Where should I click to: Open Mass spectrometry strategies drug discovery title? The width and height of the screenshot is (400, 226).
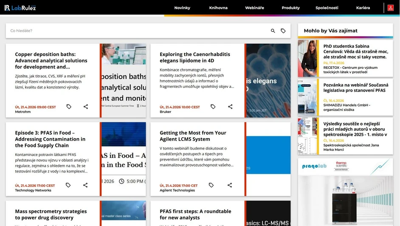(x=51, y=215)
